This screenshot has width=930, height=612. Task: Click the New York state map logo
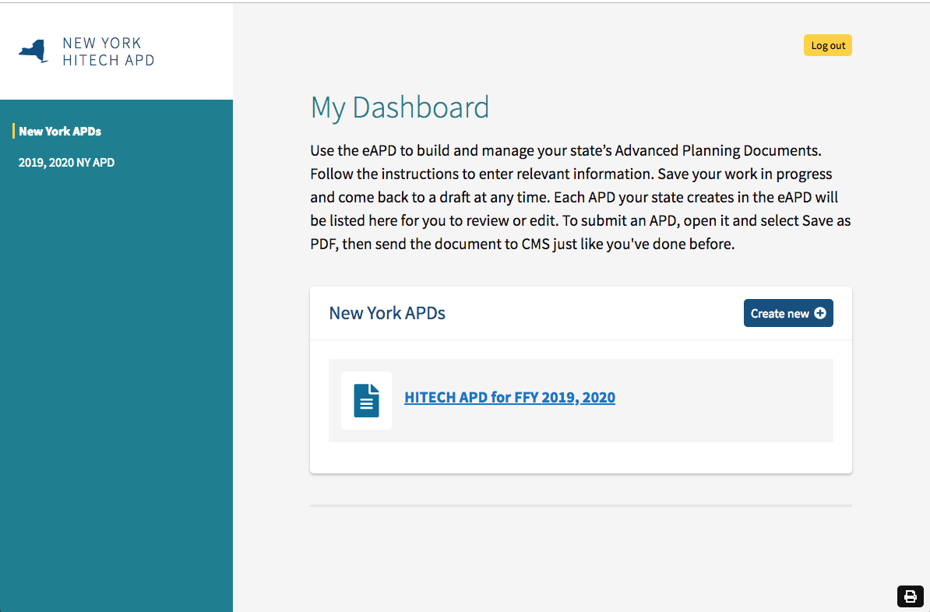(31, 51)
